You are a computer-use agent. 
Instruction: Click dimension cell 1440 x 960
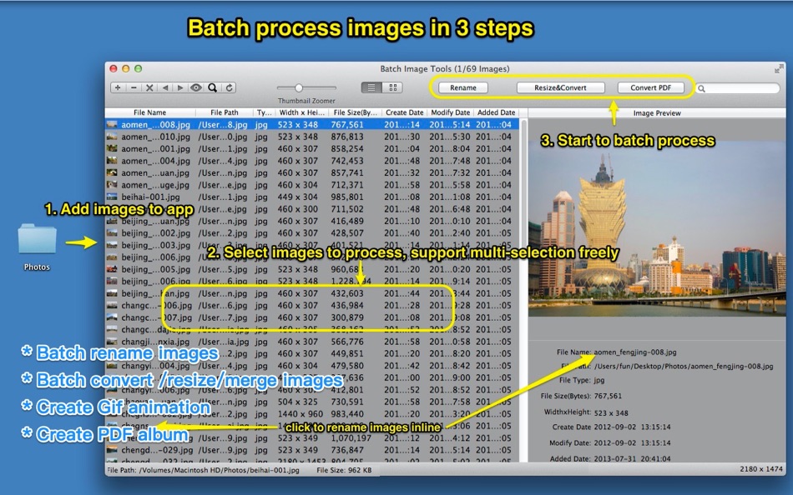[x=300, y=414]
